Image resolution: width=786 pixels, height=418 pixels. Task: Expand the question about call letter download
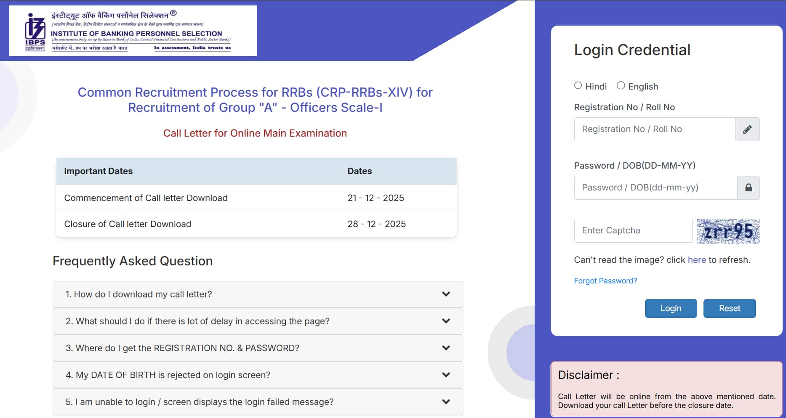(x=257, y=294)
